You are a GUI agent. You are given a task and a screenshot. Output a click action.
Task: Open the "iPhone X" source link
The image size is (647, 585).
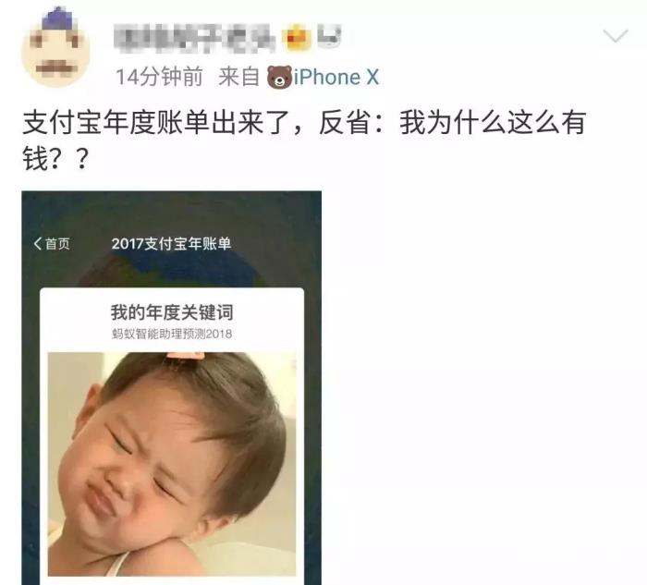pyautogui.click(x=336, y=77)
